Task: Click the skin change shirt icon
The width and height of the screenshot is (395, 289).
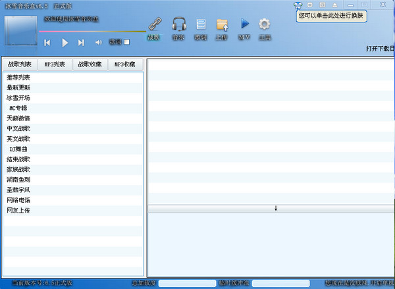Action: (x=298, y=5)
